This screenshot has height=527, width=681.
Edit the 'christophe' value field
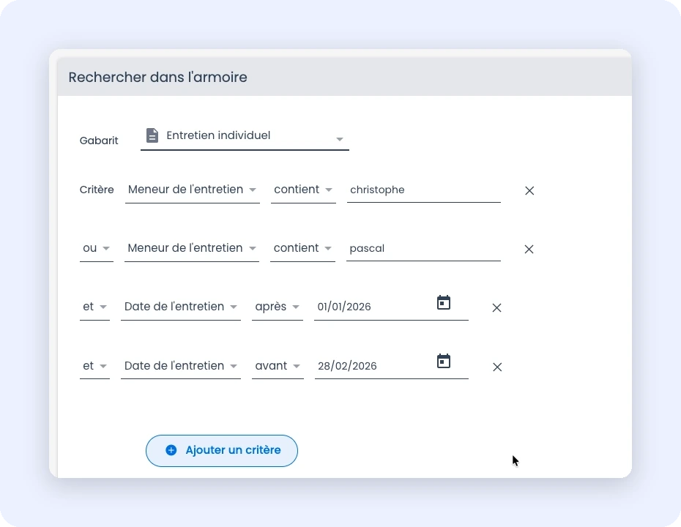424,190
